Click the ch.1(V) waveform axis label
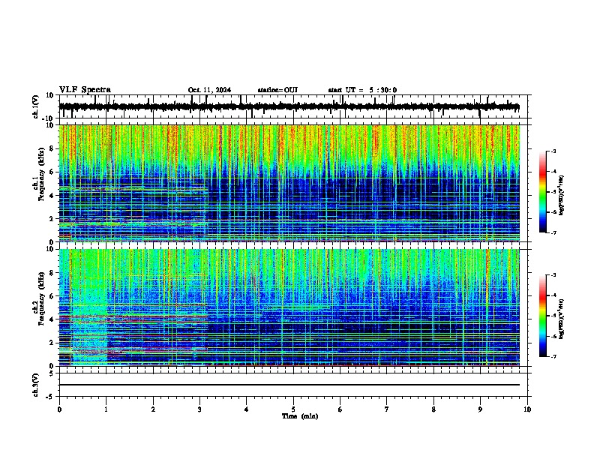 [x=36, y=106]
